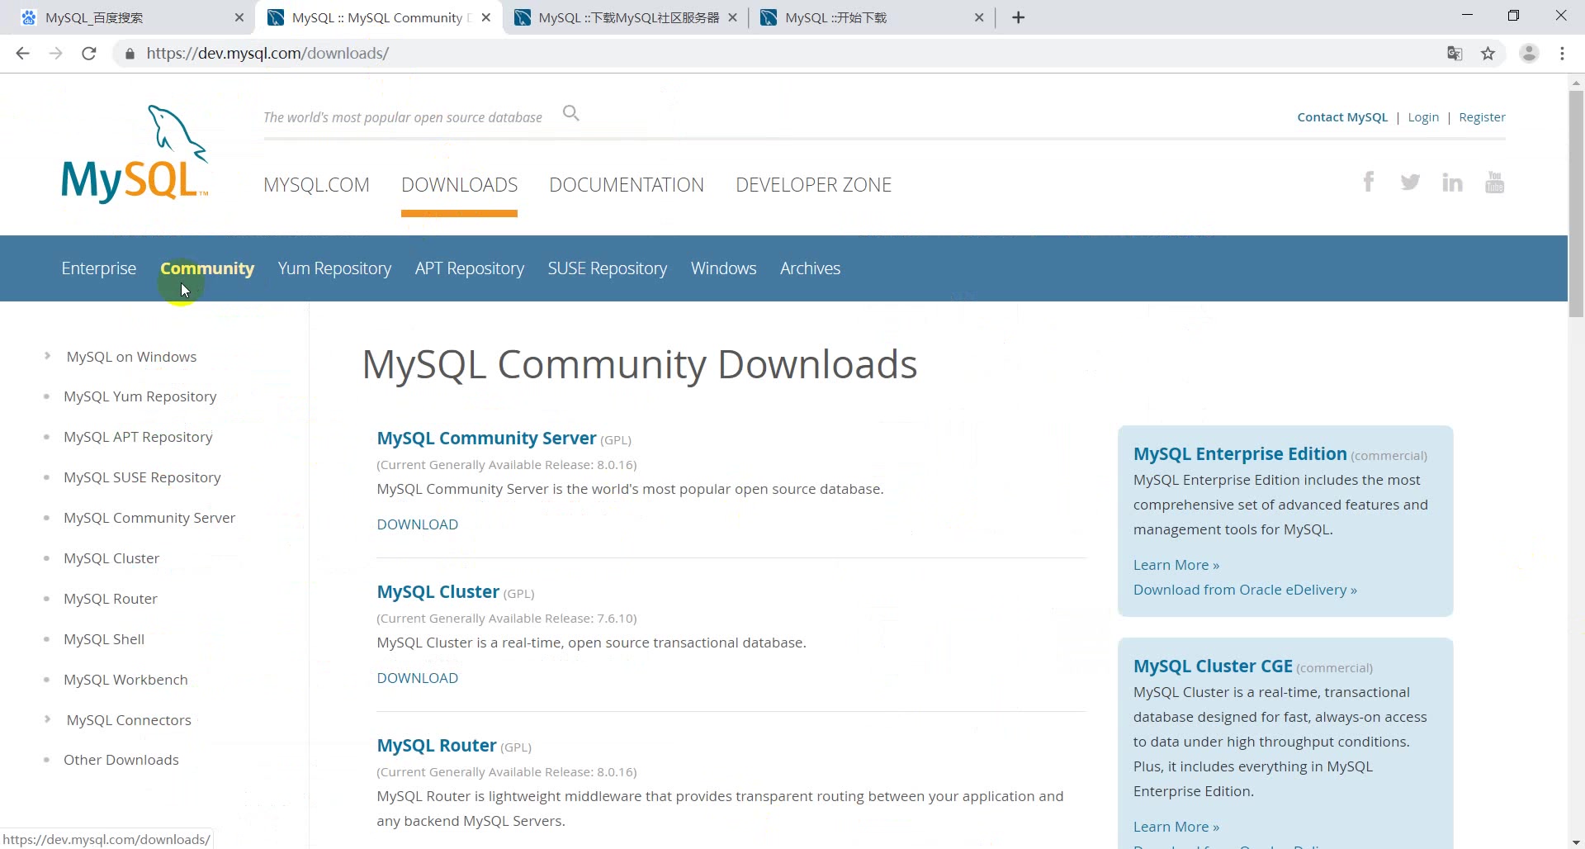Open MySQL Router sidebar link
The width and height of the screenshot is (1585, 849).
(x=111, y=599)
